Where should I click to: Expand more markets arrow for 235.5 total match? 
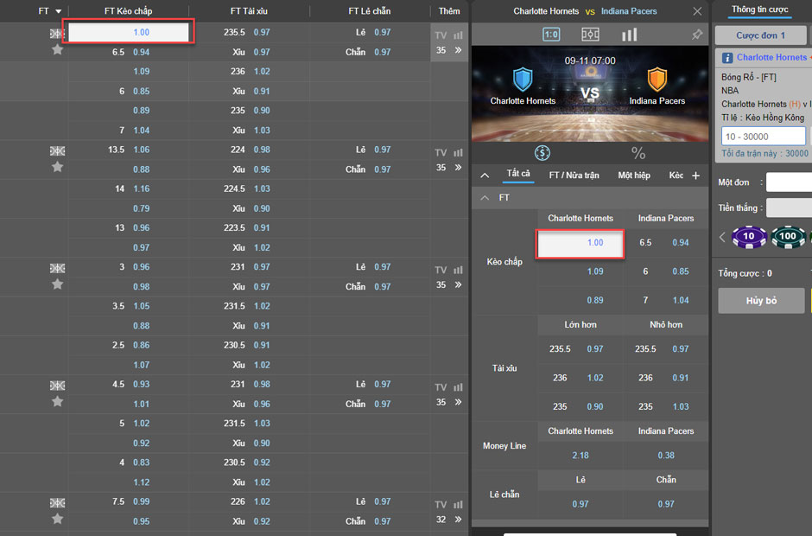pyautogui.click(x=459, y=50)
